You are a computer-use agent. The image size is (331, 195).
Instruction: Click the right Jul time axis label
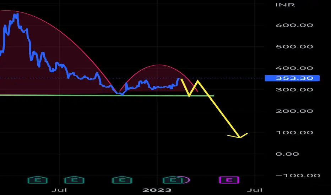255,190
